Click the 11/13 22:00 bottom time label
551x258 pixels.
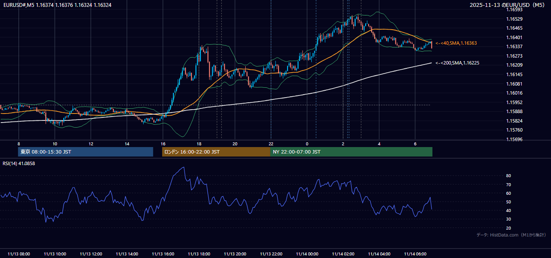[271, 254]
